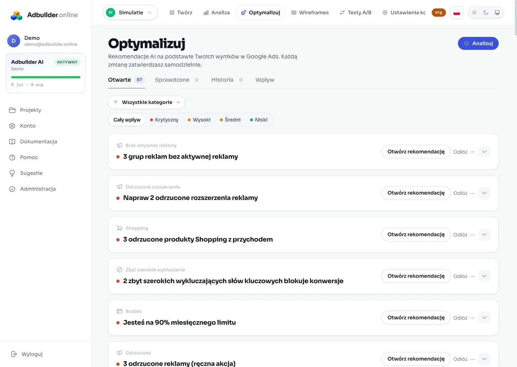Open recommendation for Shopping products
Screen dimensions: 517x367
[416, 234]
